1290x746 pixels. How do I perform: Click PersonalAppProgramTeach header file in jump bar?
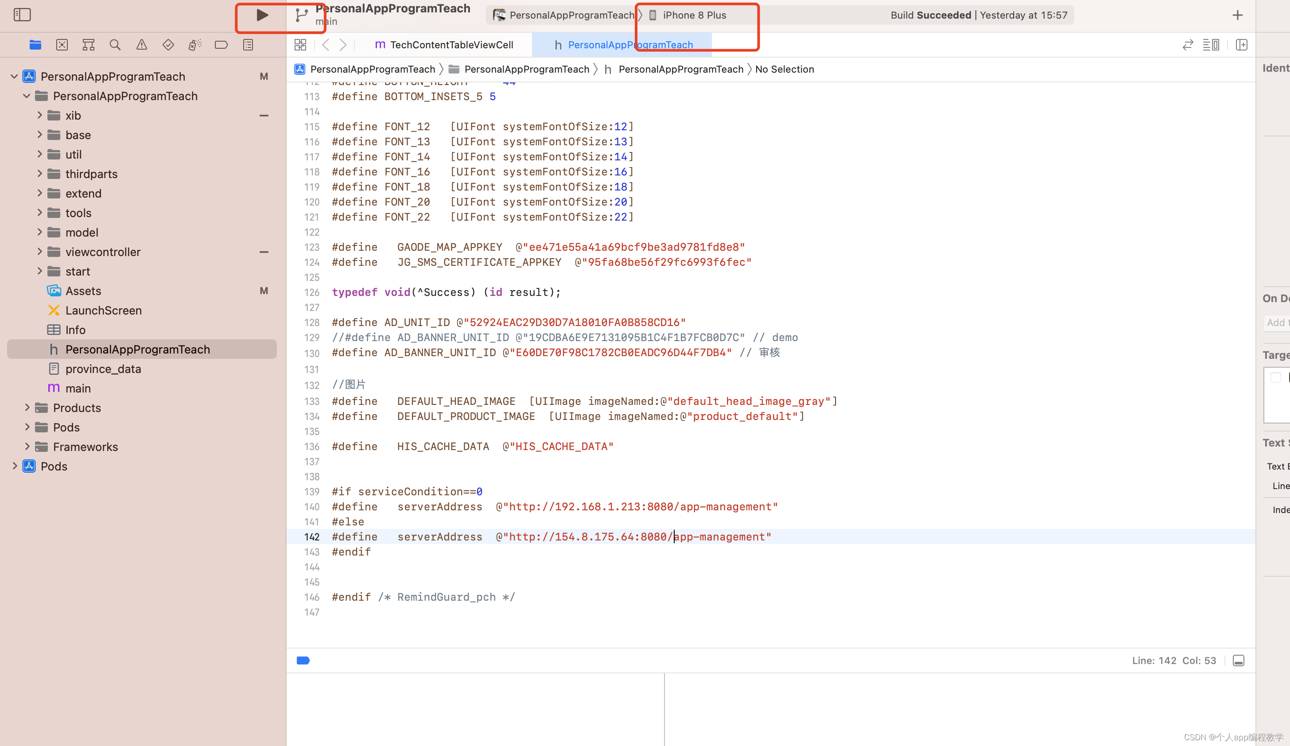click(x=674, y=69)
